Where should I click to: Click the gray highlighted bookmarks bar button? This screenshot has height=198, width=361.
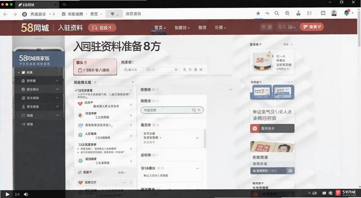114,14
